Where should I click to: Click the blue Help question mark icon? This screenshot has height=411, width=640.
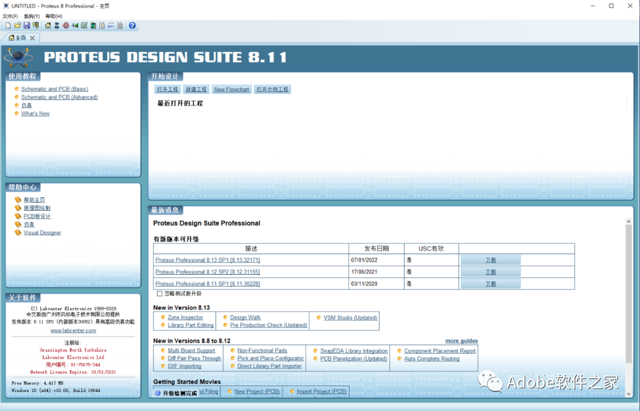(x=131, y=25)
